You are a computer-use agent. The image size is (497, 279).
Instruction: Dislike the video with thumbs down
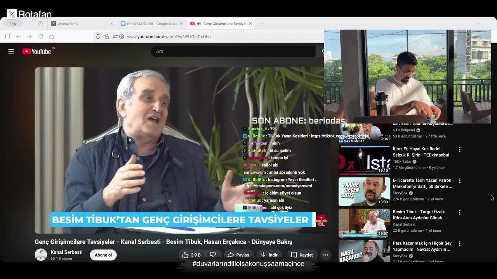tap(213, 255)
